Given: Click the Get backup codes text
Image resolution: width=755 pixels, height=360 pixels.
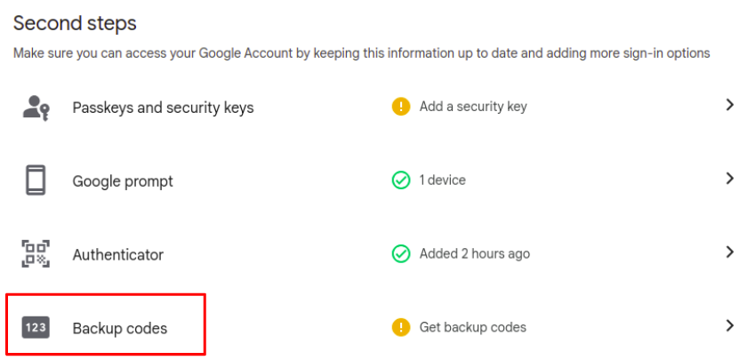Looking at the screenshot, I should 473,328.
